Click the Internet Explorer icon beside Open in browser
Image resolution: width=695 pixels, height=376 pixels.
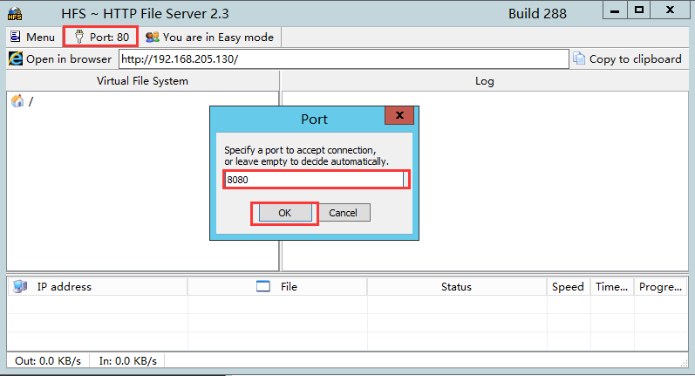(16, 58)
